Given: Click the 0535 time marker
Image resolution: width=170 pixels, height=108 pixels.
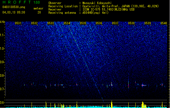Looking at the screenshot, I should click(x=83, y=23).
